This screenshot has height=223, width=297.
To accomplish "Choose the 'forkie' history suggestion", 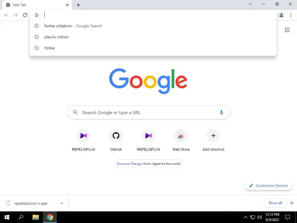I will click(153, 48).
